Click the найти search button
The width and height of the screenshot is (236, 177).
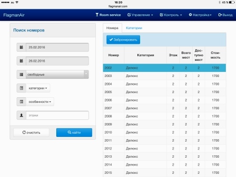(x=74, y=133)
